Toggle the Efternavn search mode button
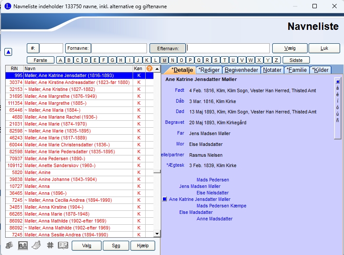The height and width of the screenshot is (255, 344). [x=167, y=48]
